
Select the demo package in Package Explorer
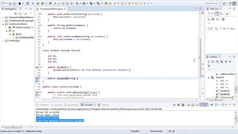tap(19, 34)
